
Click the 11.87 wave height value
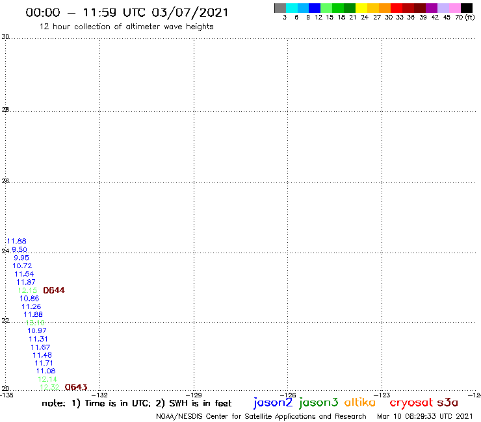[x=26, y=282]
